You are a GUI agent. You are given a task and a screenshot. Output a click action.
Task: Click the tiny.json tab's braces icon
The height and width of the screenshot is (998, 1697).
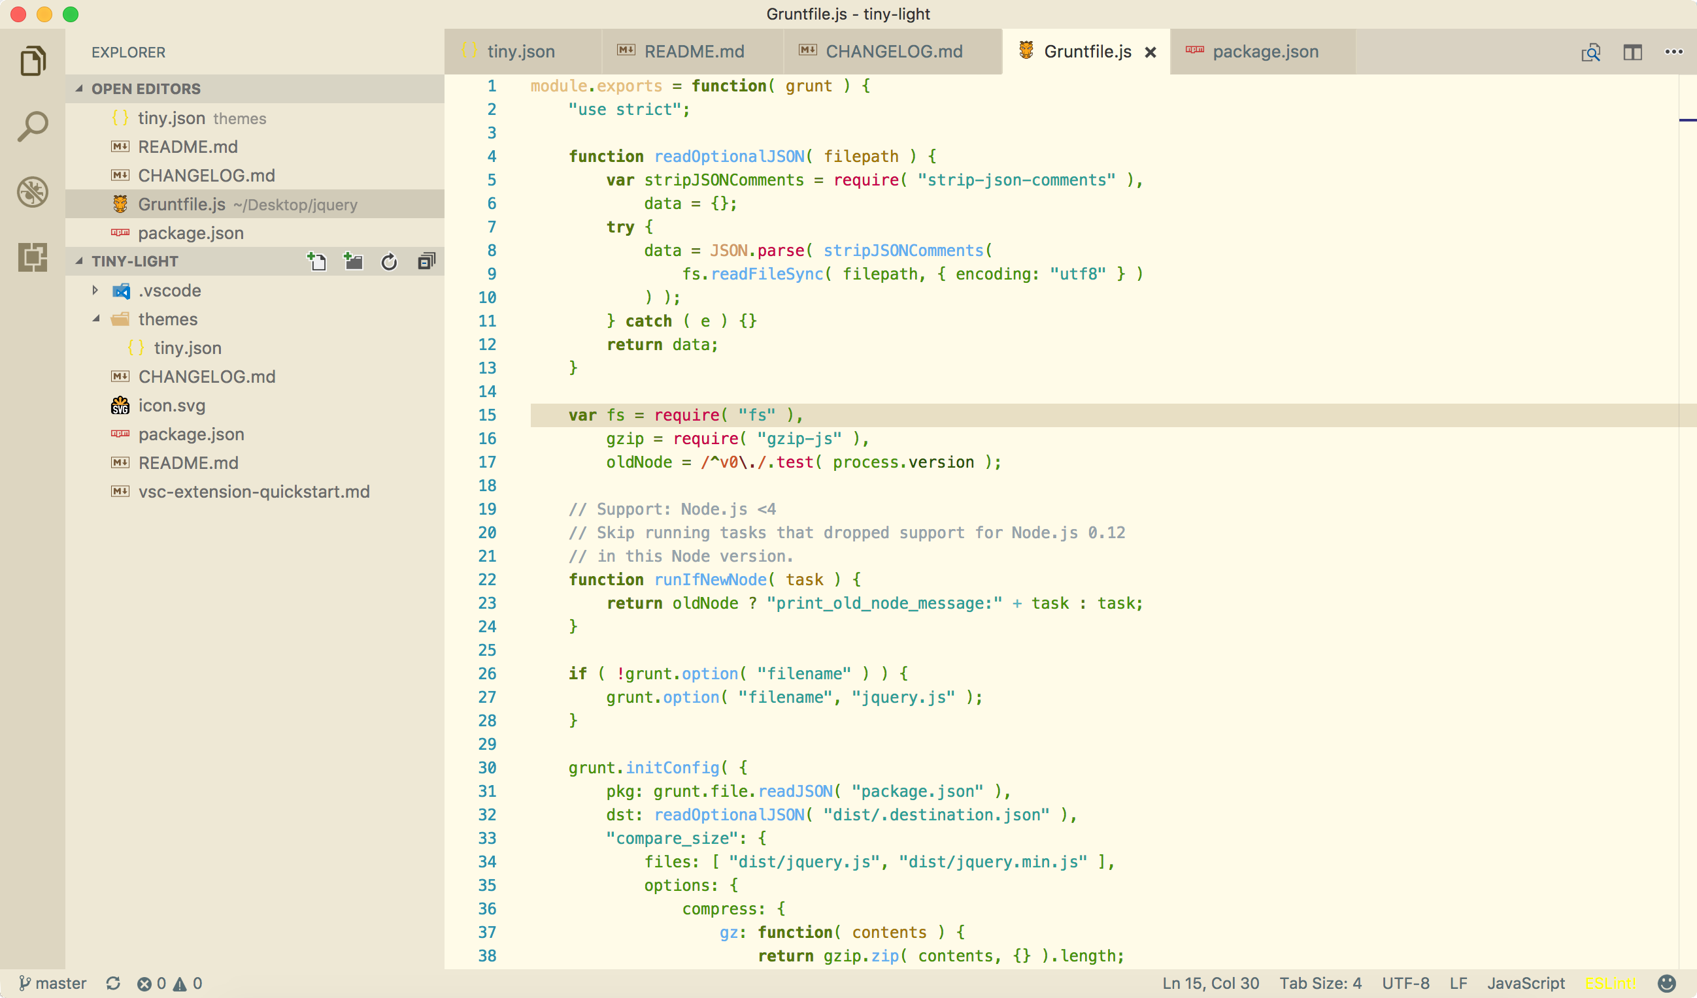coord(469,50)
